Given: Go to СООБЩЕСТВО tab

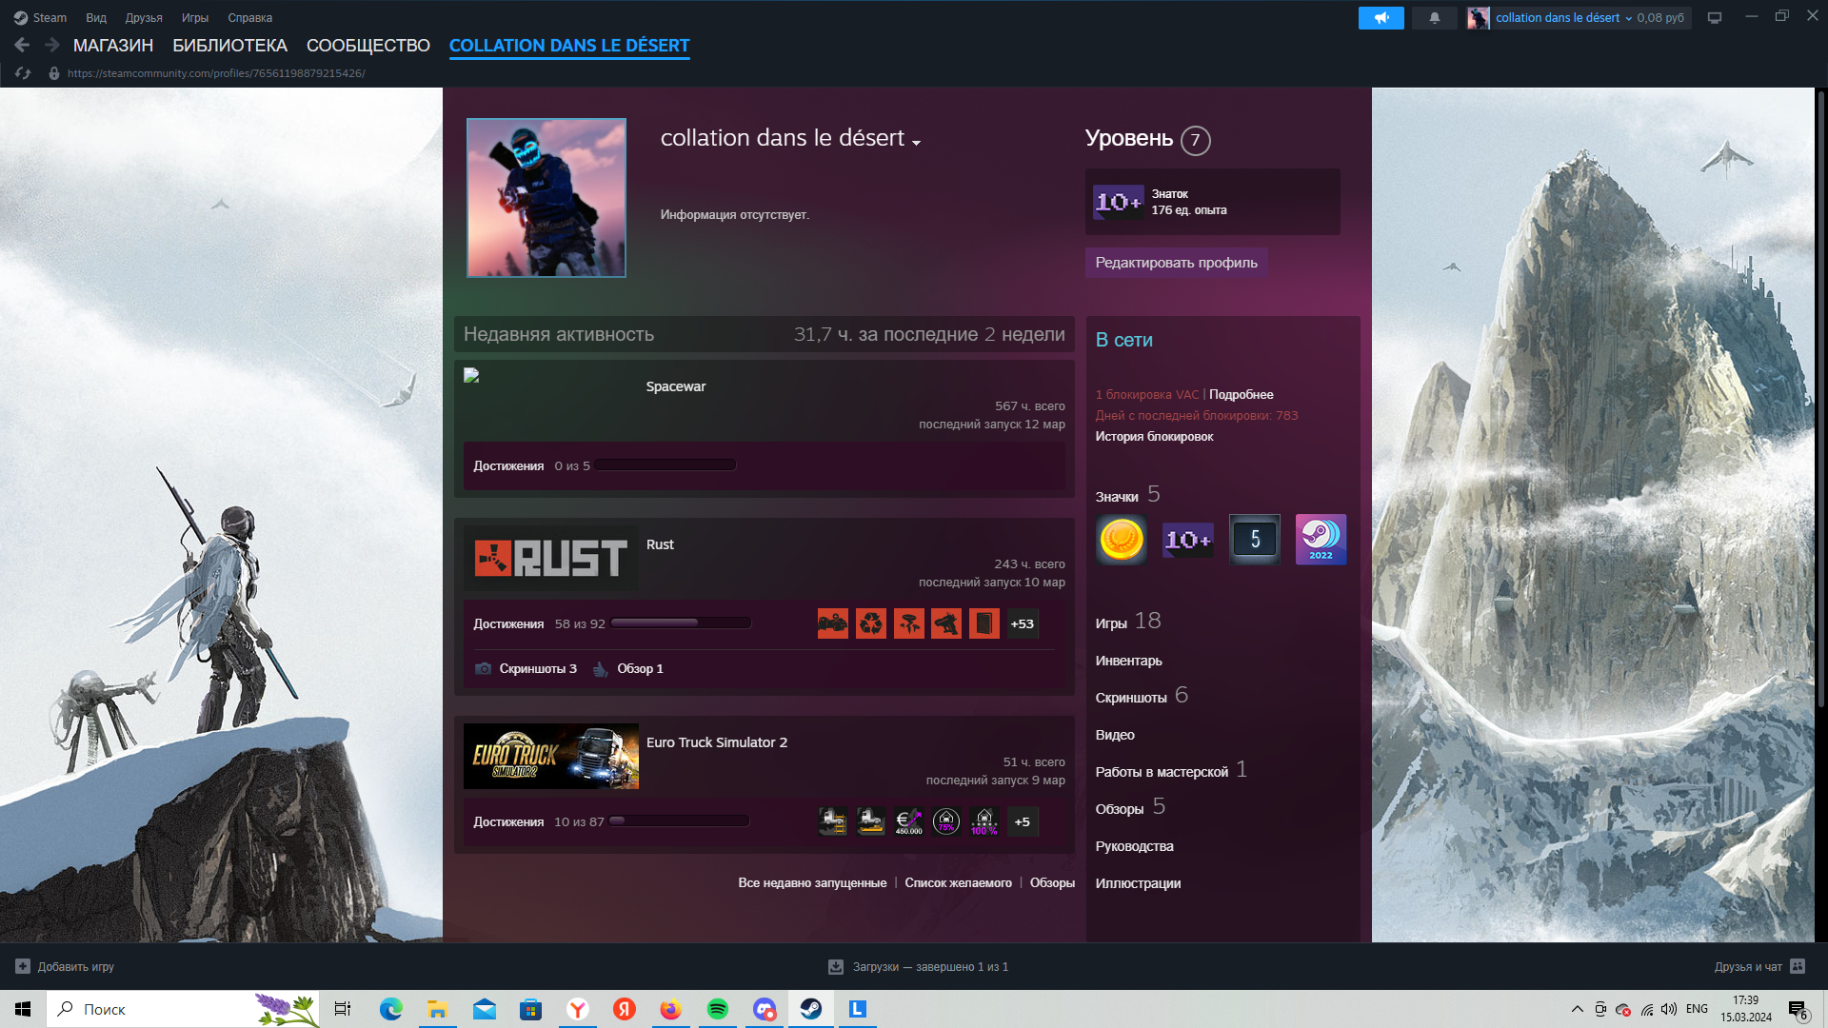Looking at the screenshot, I should [368, 46].
